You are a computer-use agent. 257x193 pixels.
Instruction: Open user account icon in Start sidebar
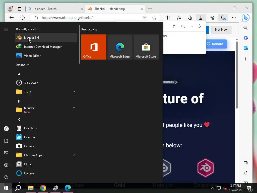coord(6,129)
